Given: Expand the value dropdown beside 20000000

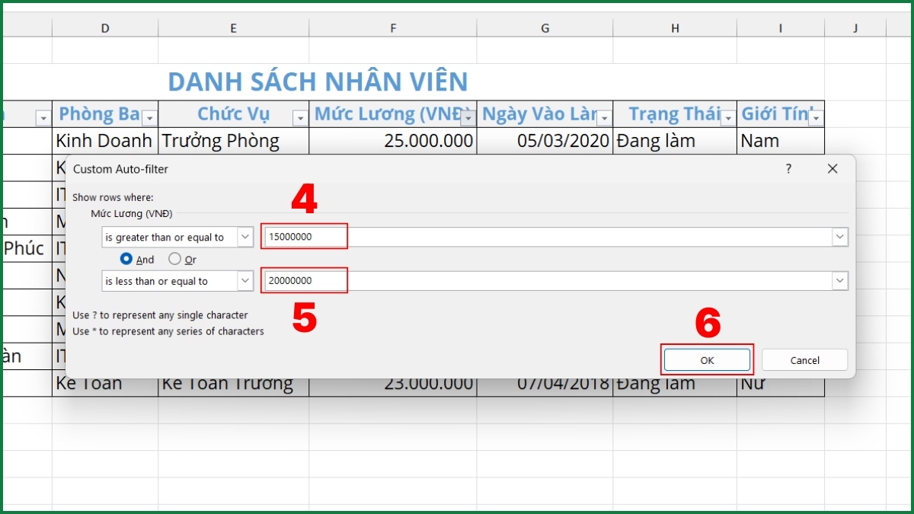Looking at the screenshot, I should tap(840, 280).
